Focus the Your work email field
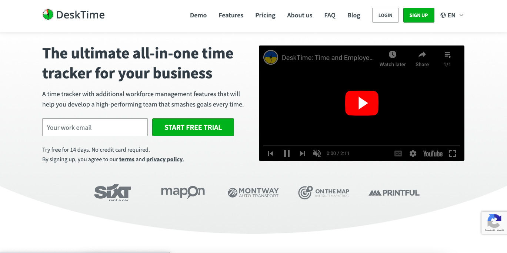This screenshot has height=253, width=507. coord(95,127)
